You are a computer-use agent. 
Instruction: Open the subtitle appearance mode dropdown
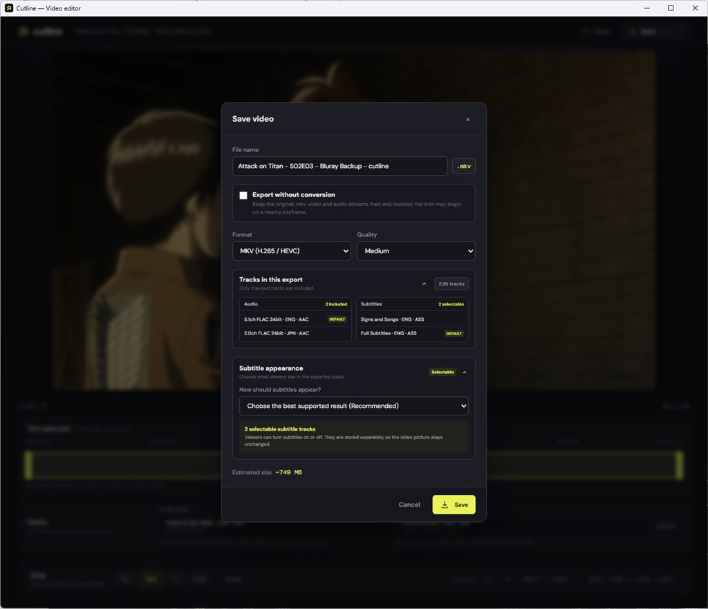click(353, 406)
